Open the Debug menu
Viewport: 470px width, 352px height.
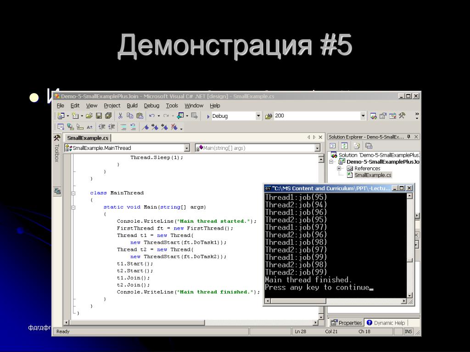151,106
